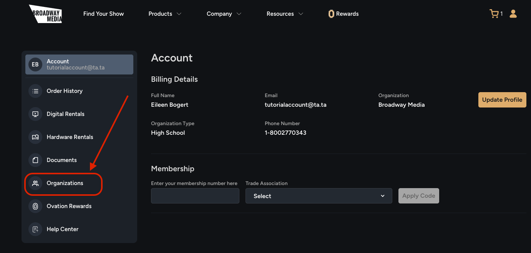The height and width of the screenshot is (253, 531).
Task: Click the Update Profile button
Action: tap(502, 99)
